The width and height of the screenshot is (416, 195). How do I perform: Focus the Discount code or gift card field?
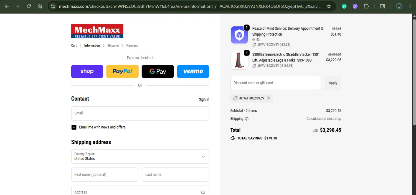pyautogui.click(x=276, y=83)
